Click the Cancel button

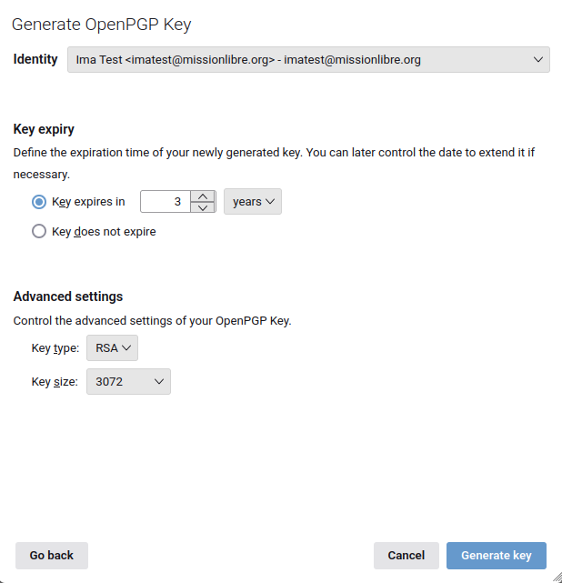pyautogui.click(x=406, y=556)
